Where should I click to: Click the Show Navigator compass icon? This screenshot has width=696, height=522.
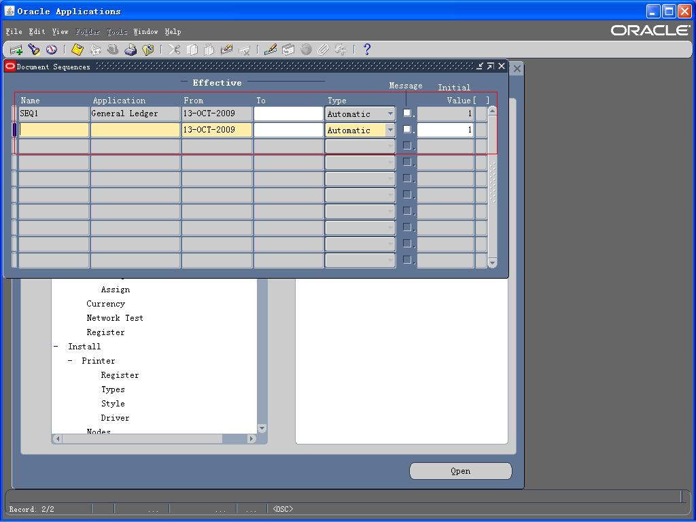tap(52, 50)
